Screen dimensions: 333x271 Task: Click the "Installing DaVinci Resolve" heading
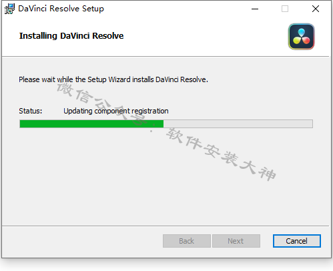tap(71, 36)
